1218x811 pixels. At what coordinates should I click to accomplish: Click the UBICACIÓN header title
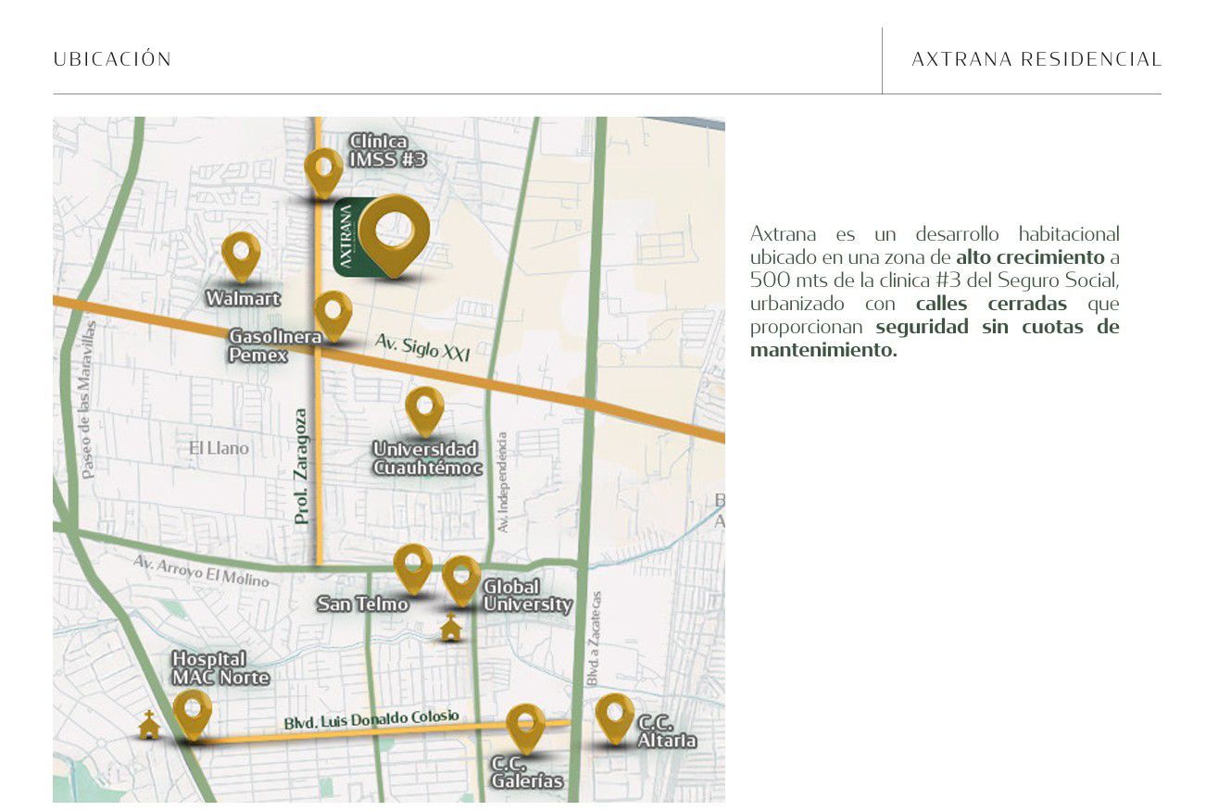(x=112, y=59)
